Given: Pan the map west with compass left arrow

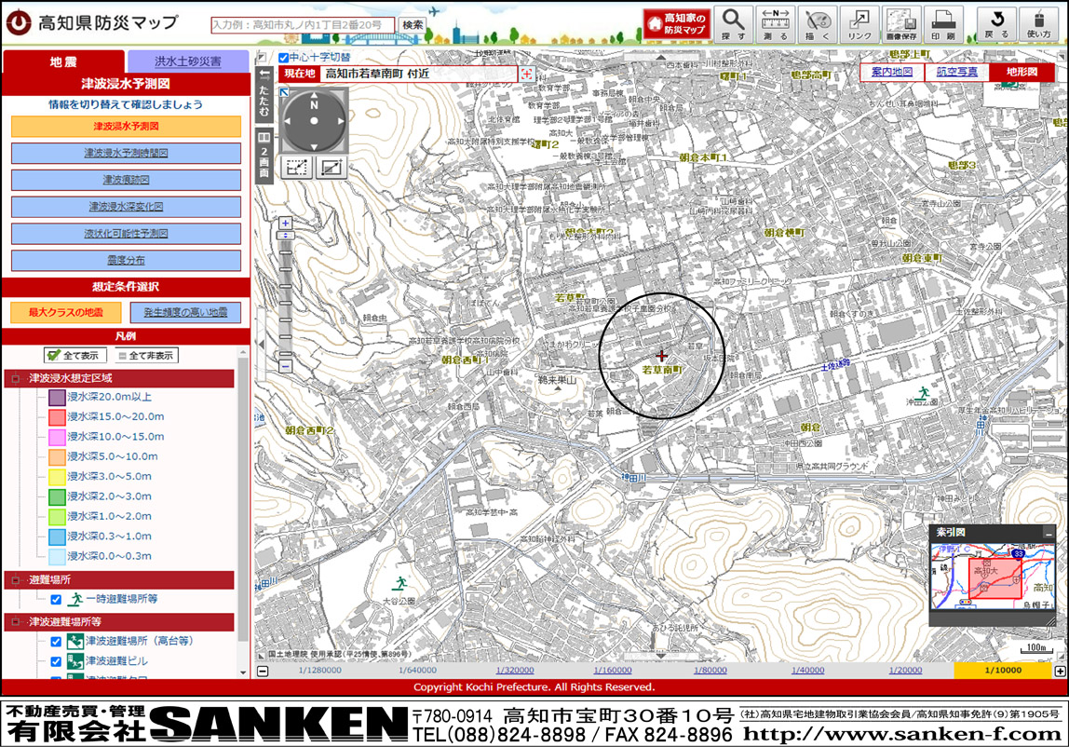Looking at the screenshot, I should tap(288, 121).
